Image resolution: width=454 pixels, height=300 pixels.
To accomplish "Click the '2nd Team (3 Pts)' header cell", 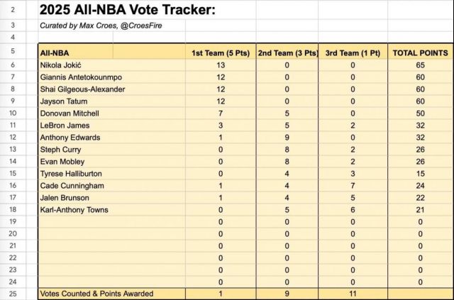I will click(287, 52).
